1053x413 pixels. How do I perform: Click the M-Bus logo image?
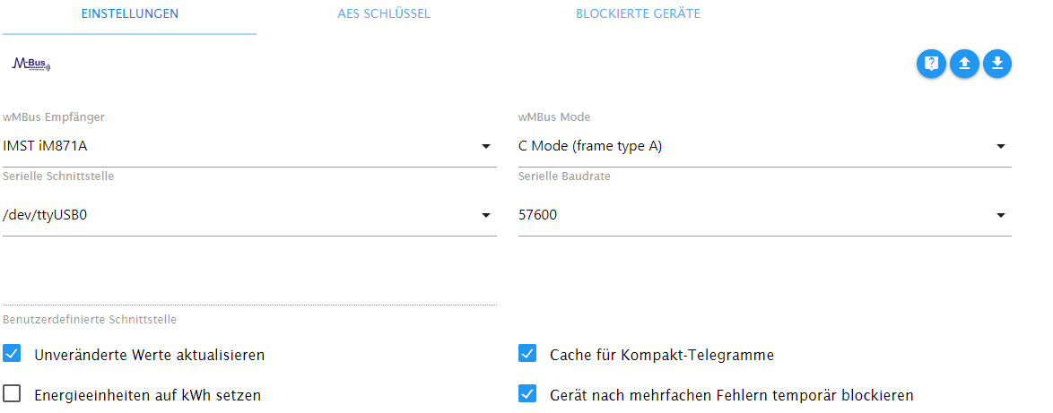point(31,65)
